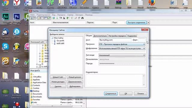
Task: Open Google Chrome desktop shortcut
Action: [5, 5]
